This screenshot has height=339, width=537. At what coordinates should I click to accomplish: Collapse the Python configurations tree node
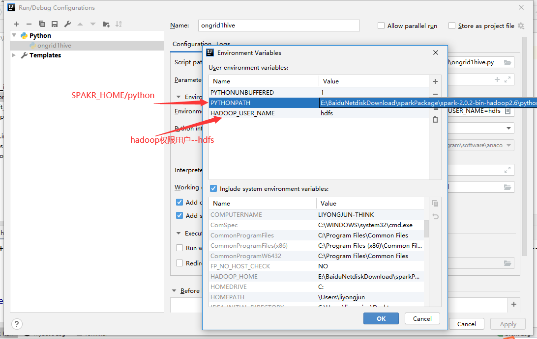tap(14, 35)
